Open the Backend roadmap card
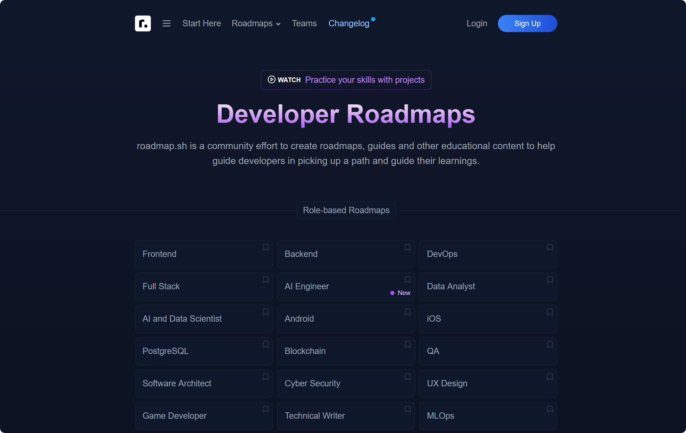Image resolution: width=686 pixels, height=433 pixels. click(346, 254)
